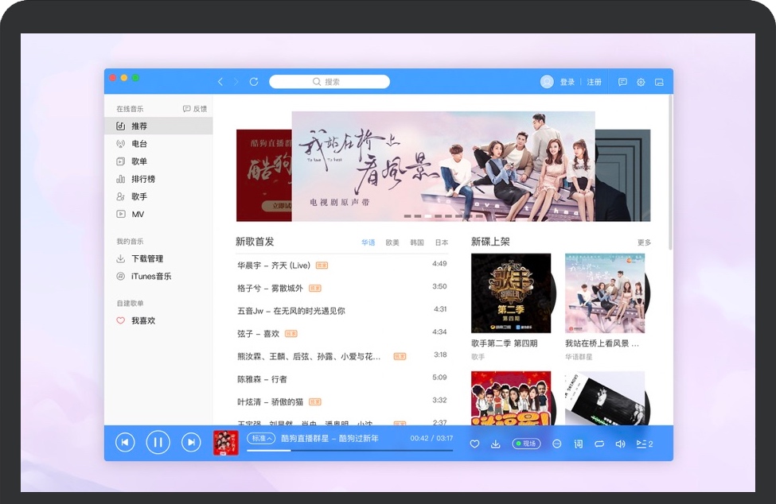776x504 pixels.
Task: Go to the previous track
Action: (x=125, y=443)
